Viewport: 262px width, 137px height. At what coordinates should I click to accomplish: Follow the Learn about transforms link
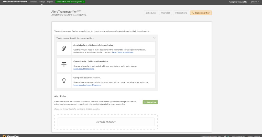tap(84, 69)
